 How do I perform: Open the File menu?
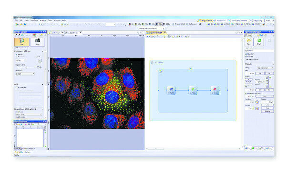point(16,20)
